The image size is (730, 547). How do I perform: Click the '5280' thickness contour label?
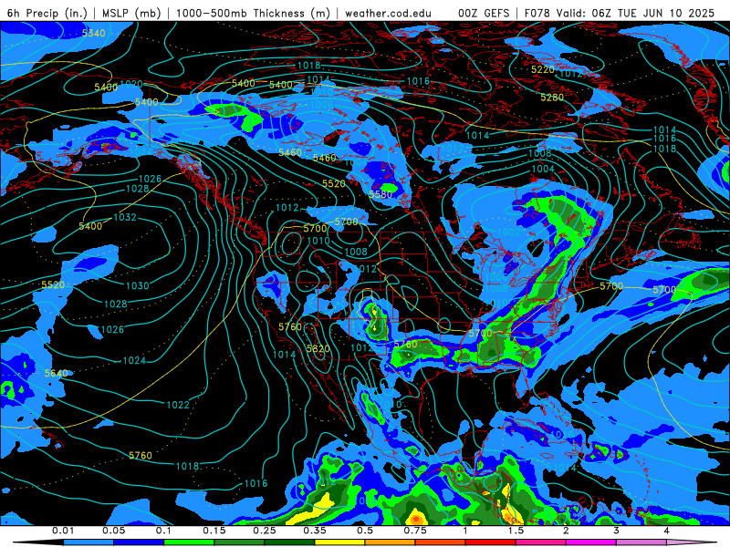pos(552,98)
